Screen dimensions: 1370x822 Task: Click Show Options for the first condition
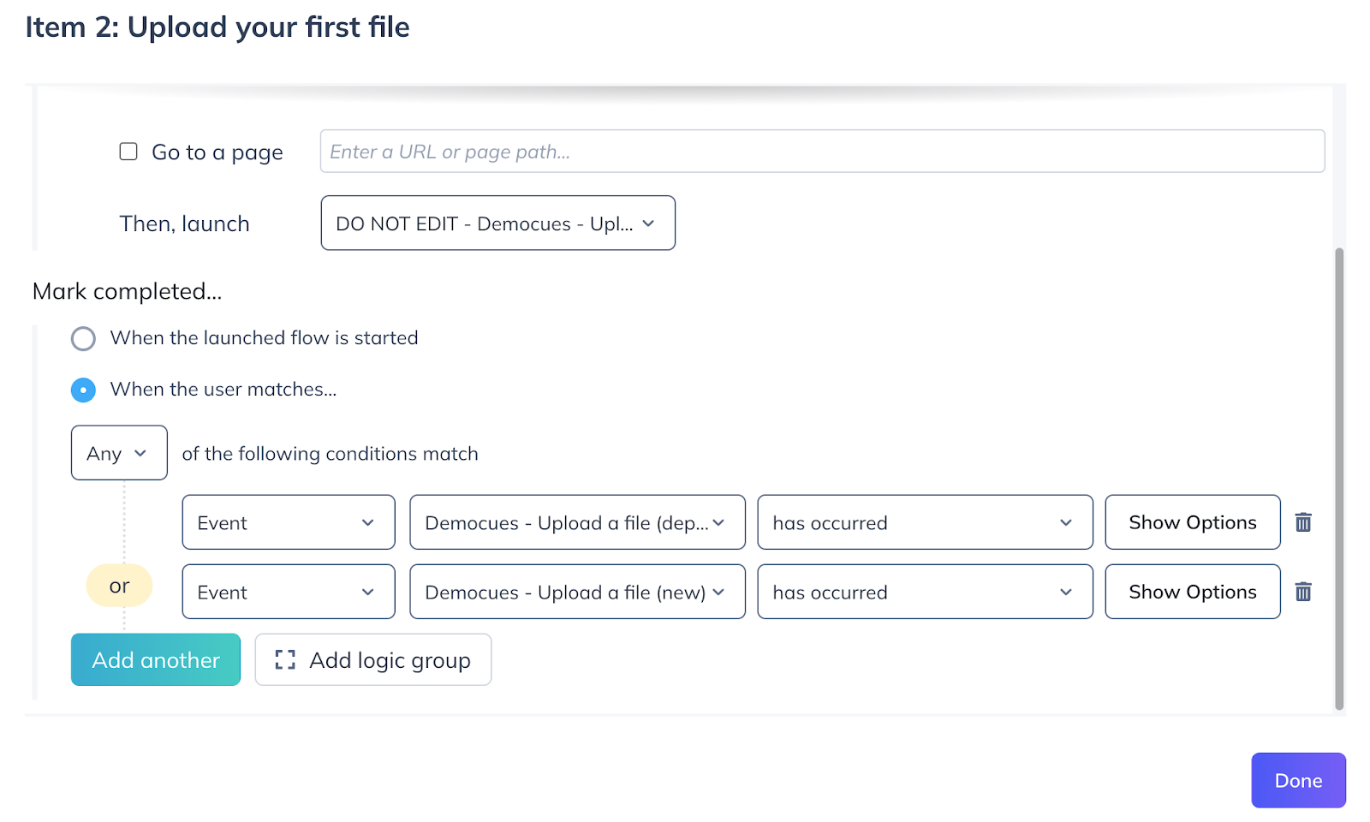click(x=1192, y=522)
